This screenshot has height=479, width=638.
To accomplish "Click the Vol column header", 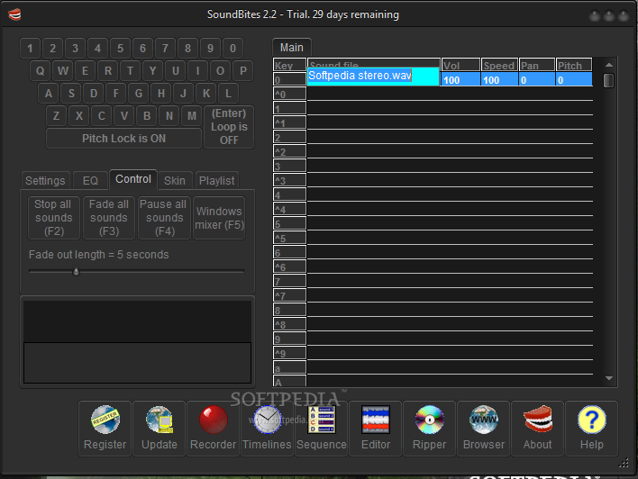I will 460,65.
